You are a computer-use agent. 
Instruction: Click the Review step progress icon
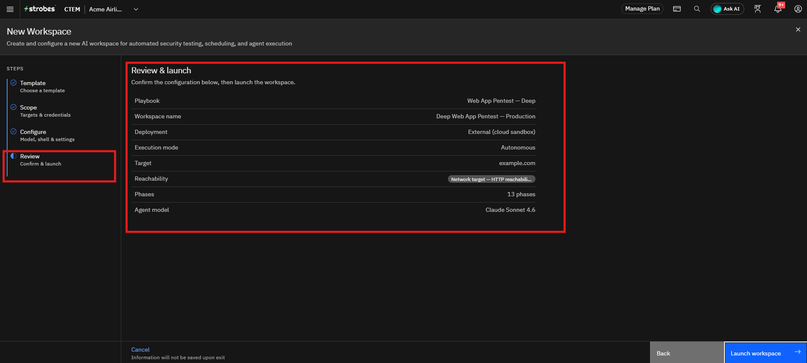coord(13,156)
